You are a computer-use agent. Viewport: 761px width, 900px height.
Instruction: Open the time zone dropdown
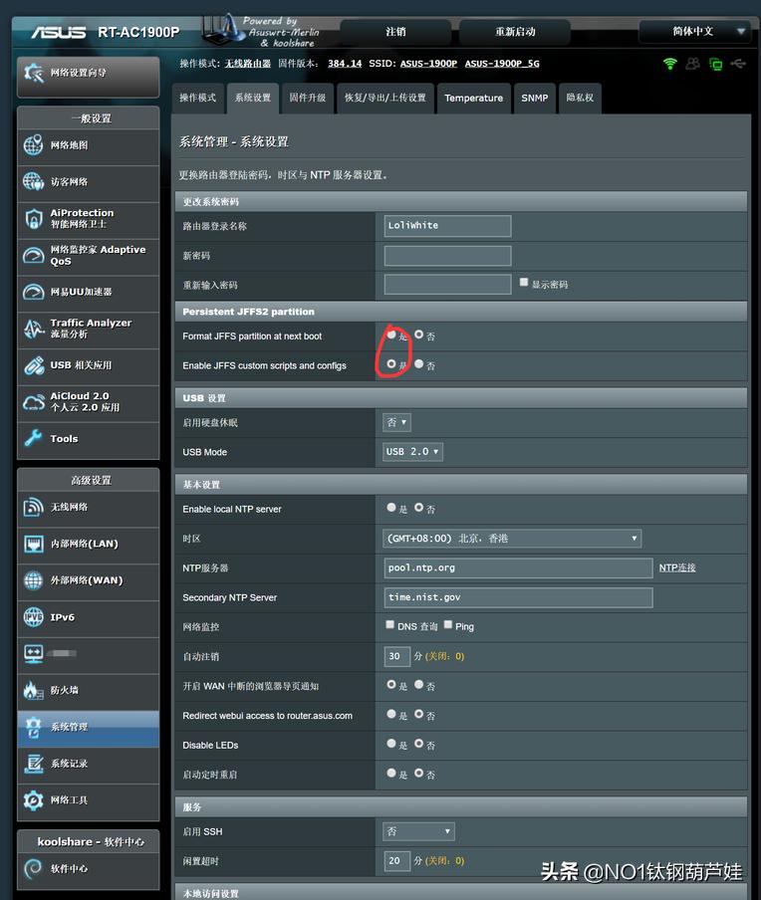click(x=512, y=539)
